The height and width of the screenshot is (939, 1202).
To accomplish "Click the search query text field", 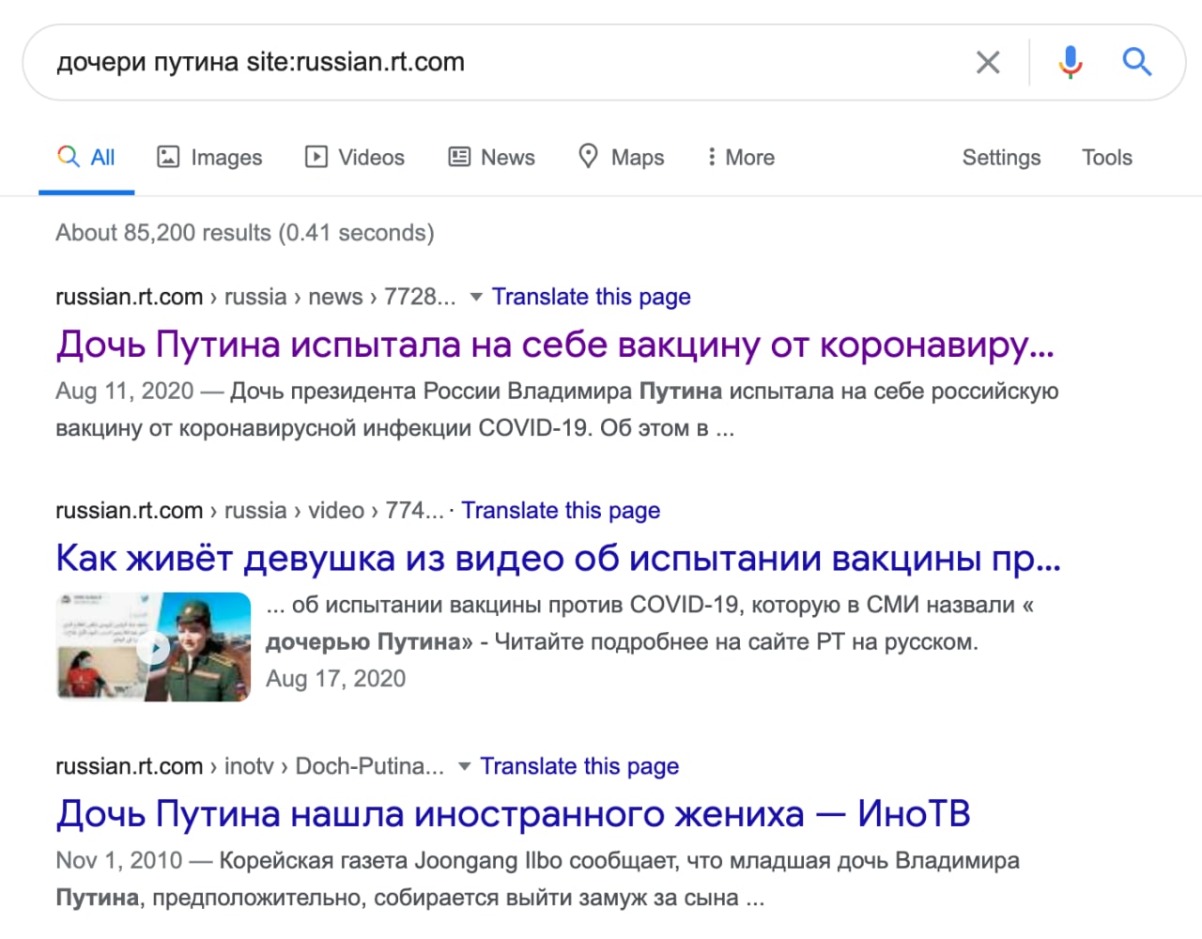I will coord(507,63).
